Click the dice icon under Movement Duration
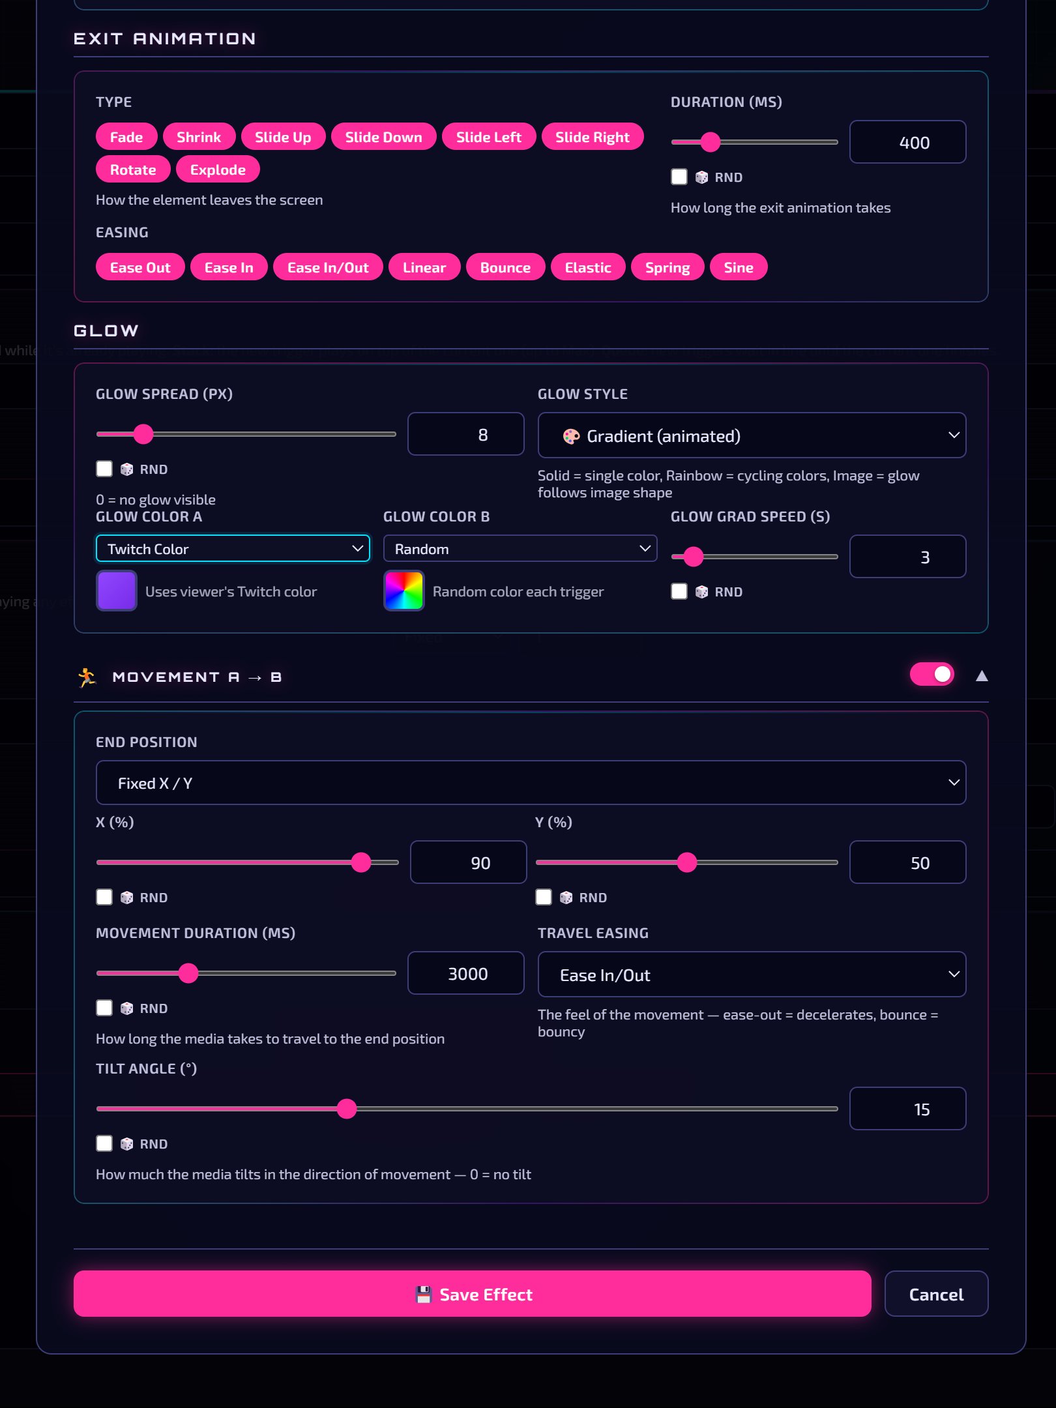Viewport: 1056px width, 1408px height. click(126, 1008)
